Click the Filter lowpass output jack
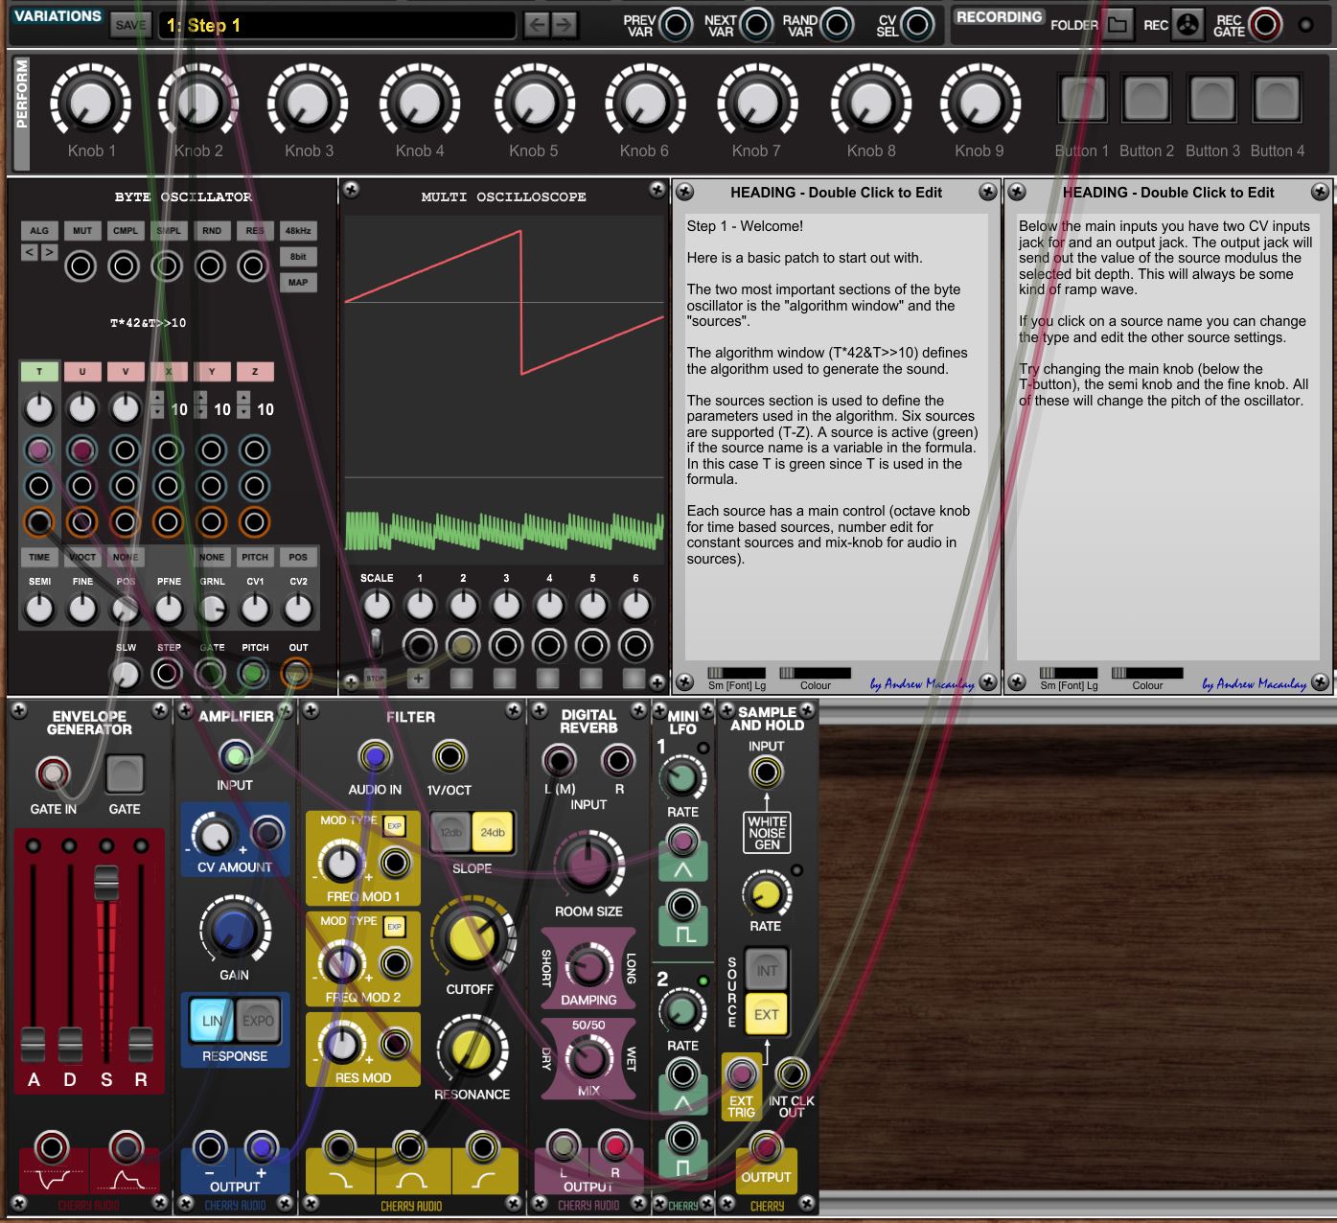The height and width of the screenshot is (1223, 1337). (339, 1147)
